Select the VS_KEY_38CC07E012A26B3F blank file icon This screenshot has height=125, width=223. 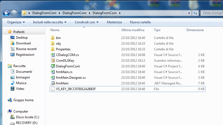[x=53, y=89]
